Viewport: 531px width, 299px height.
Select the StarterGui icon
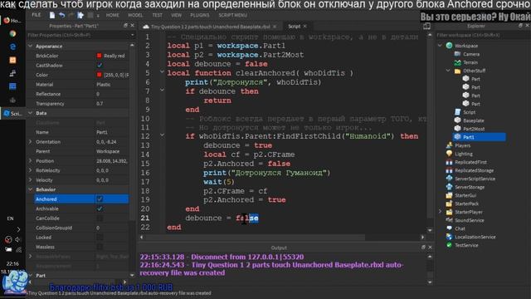pos(450,195)
